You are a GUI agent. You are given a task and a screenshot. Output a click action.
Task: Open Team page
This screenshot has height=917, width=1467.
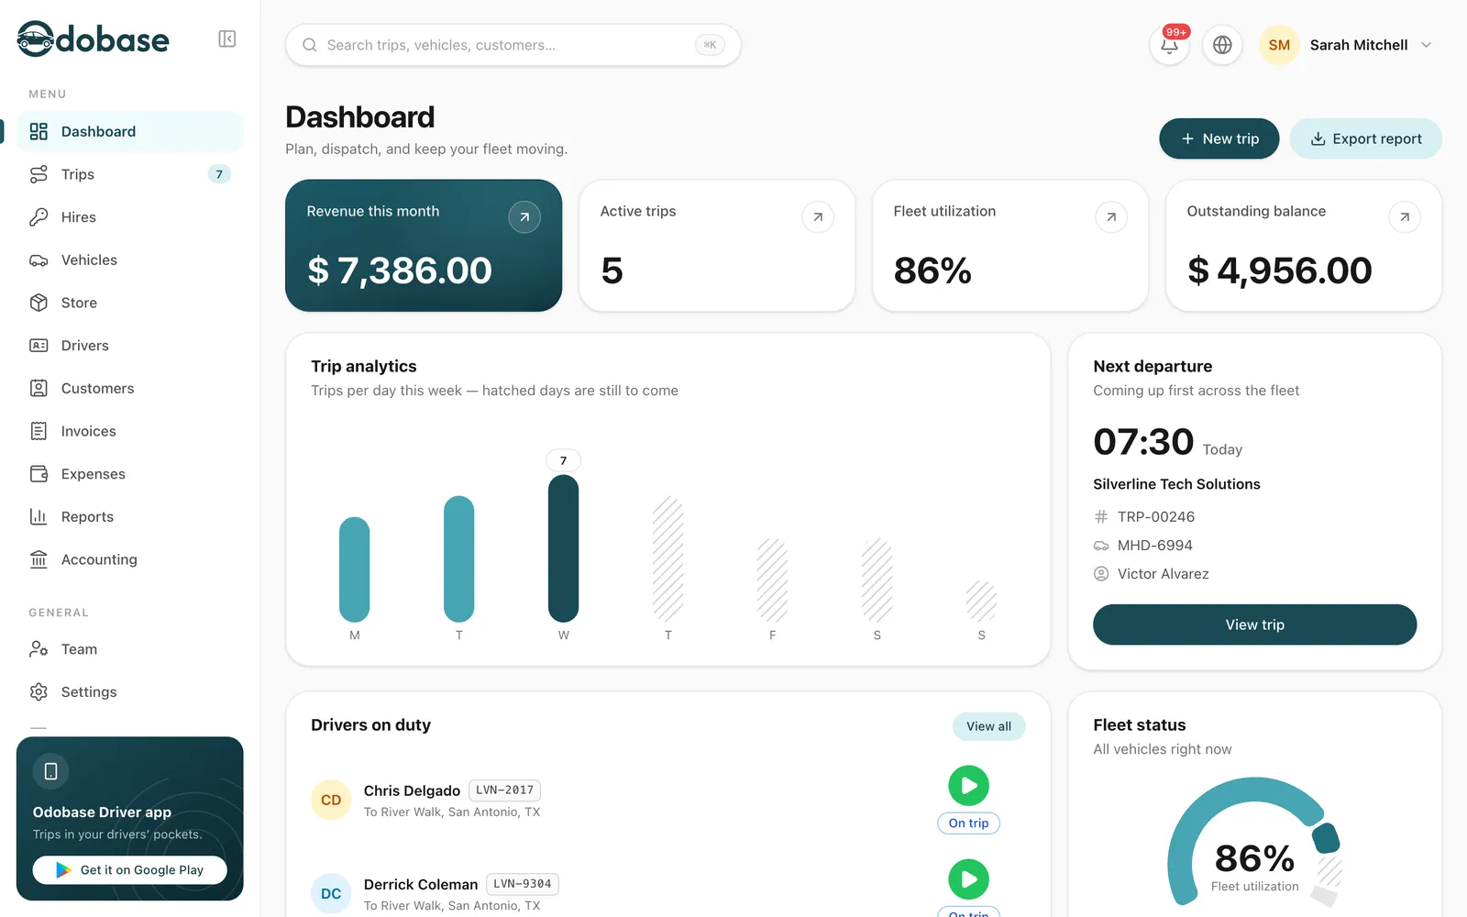pos(130,649)
